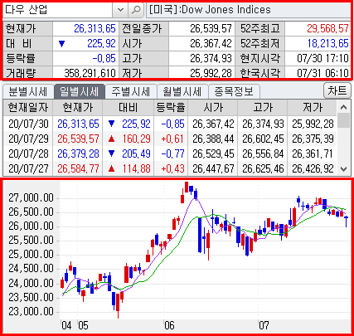Click the daily table scrollbar thumb

coord(343,120)
